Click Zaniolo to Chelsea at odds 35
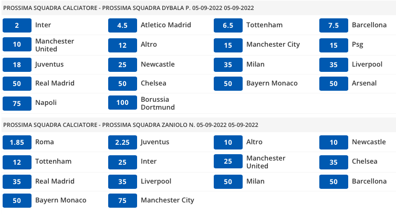The width and height of the screenshot is (396, 214). point(334,162)
